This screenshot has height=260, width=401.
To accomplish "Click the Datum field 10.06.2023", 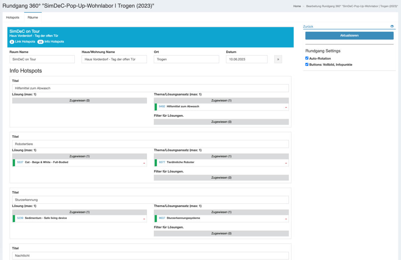I will 247,59.
